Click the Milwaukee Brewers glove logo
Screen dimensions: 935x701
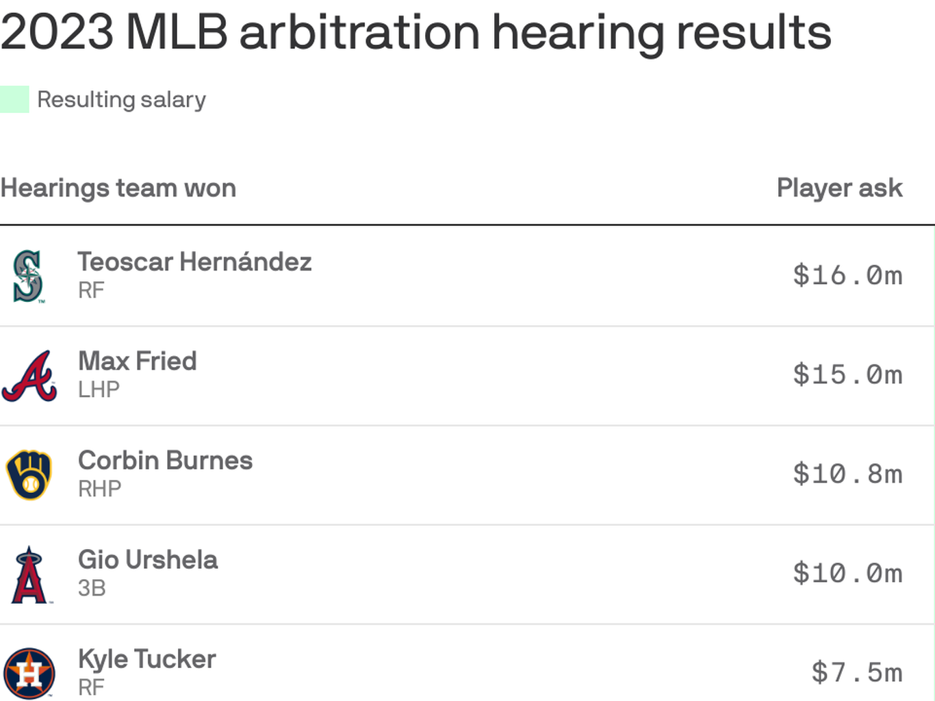[29, 474]
